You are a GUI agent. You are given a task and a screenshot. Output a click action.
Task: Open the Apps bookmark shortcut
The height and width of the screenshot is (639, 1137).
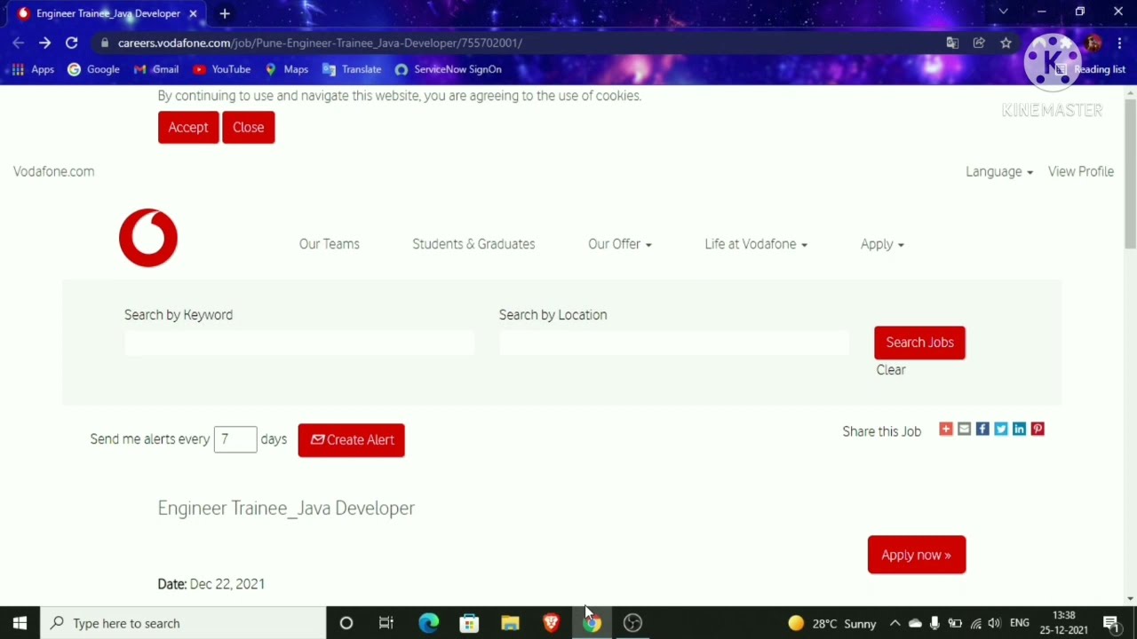tap(33, 69)
